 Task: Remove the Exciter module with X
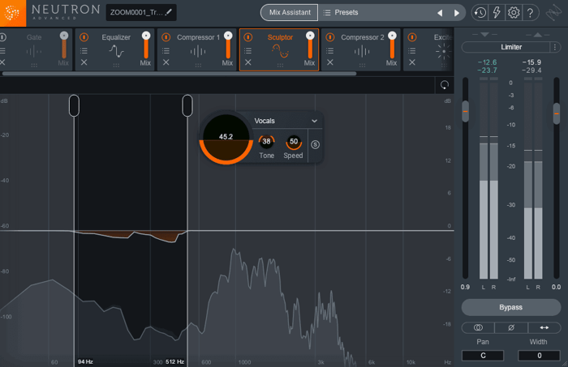tap(412, 62)
